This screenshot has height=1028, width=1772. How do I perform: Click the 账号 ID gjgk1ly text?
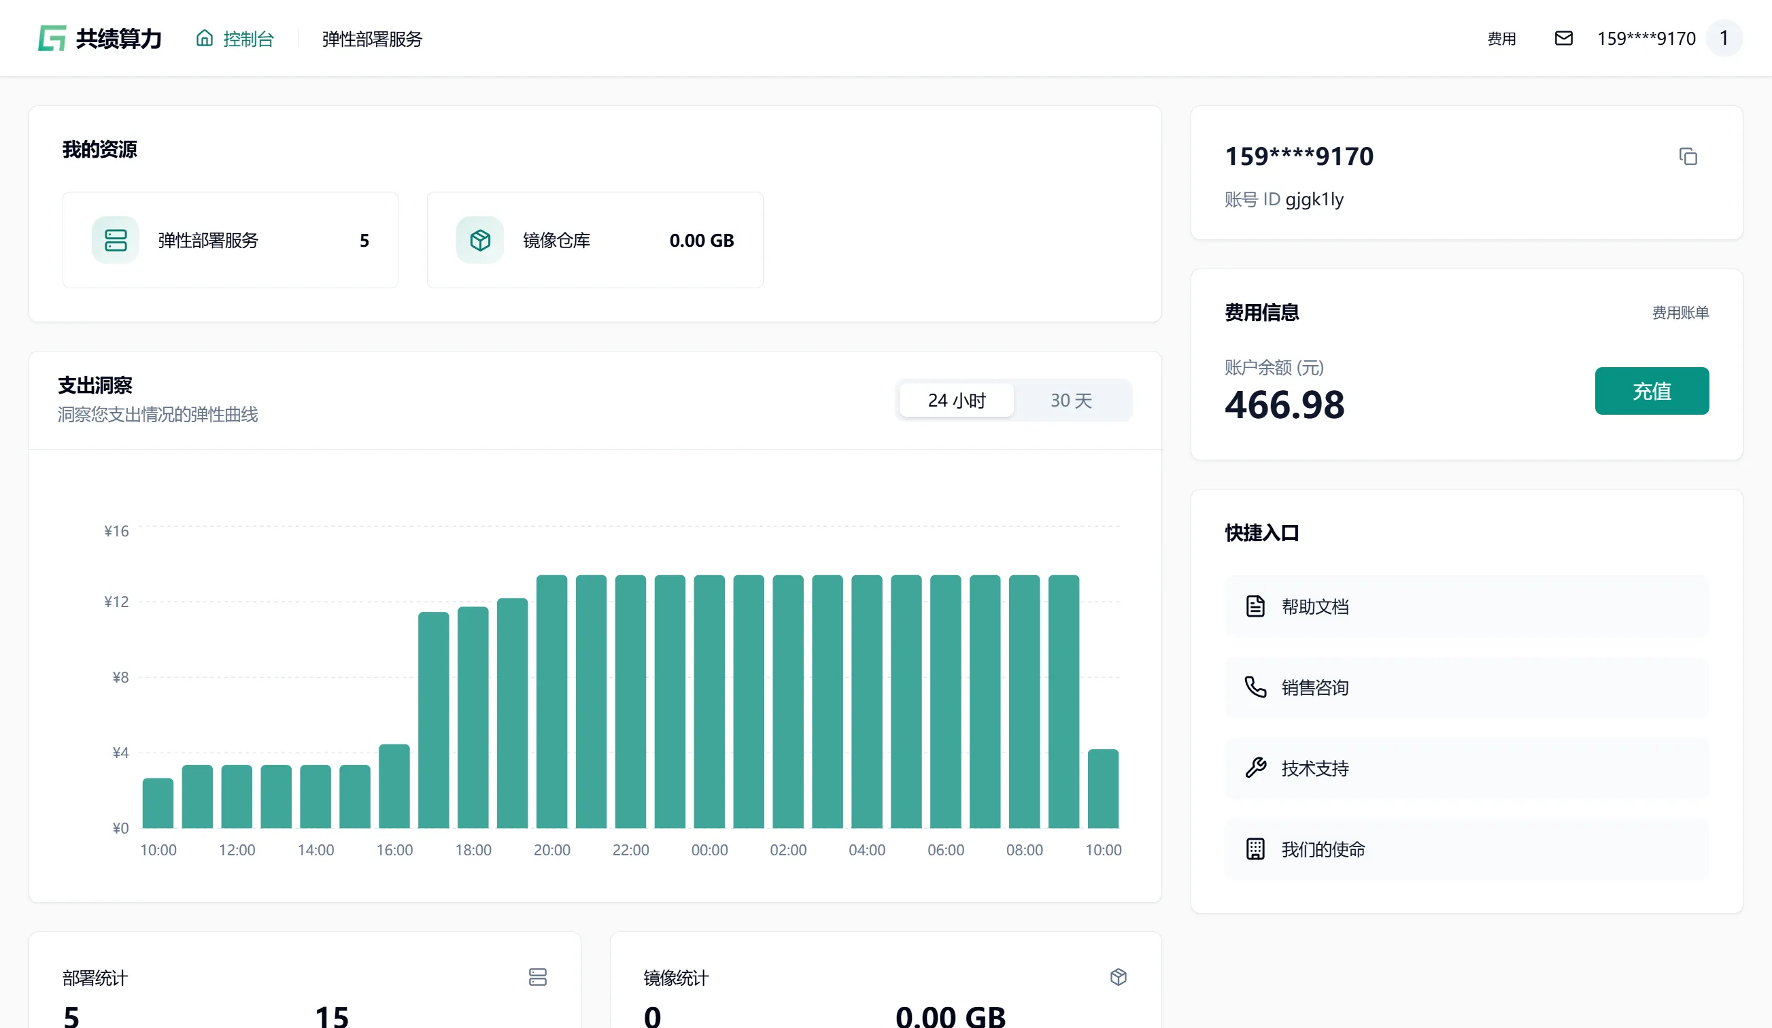1284,199
